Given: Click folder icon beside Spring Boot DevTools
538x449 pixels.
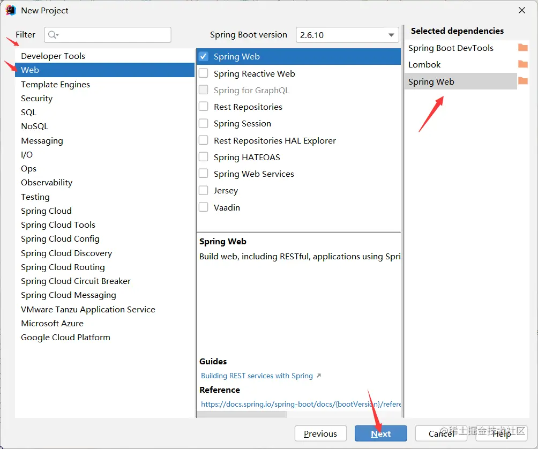Looking at the screenshot, I should click(x=522, y=47).
